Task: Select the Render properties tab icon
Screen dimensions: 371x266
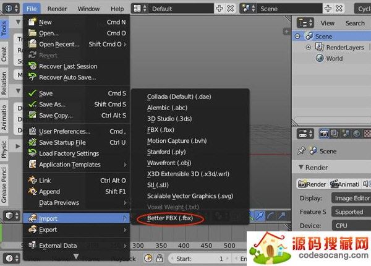Action: [323, 134]
